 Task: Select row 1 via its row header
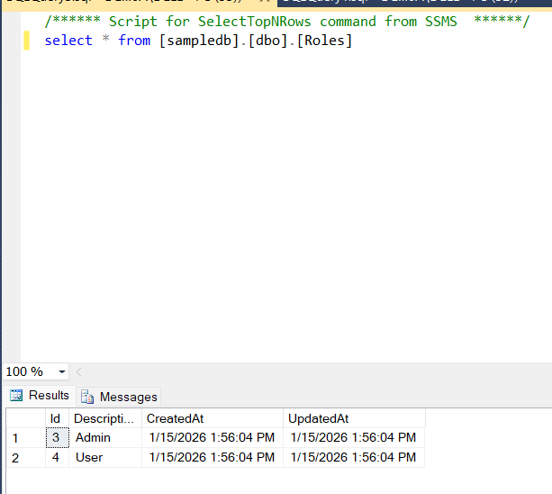coord(24,438)
